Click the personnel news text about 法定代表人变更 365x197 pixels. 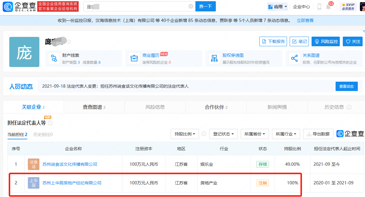click(x=115, y=86)
